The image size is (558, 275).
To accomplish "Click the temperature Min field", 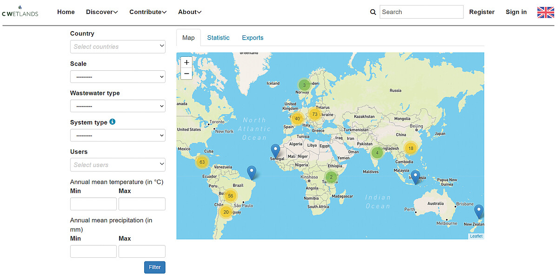I will point(93,204).
